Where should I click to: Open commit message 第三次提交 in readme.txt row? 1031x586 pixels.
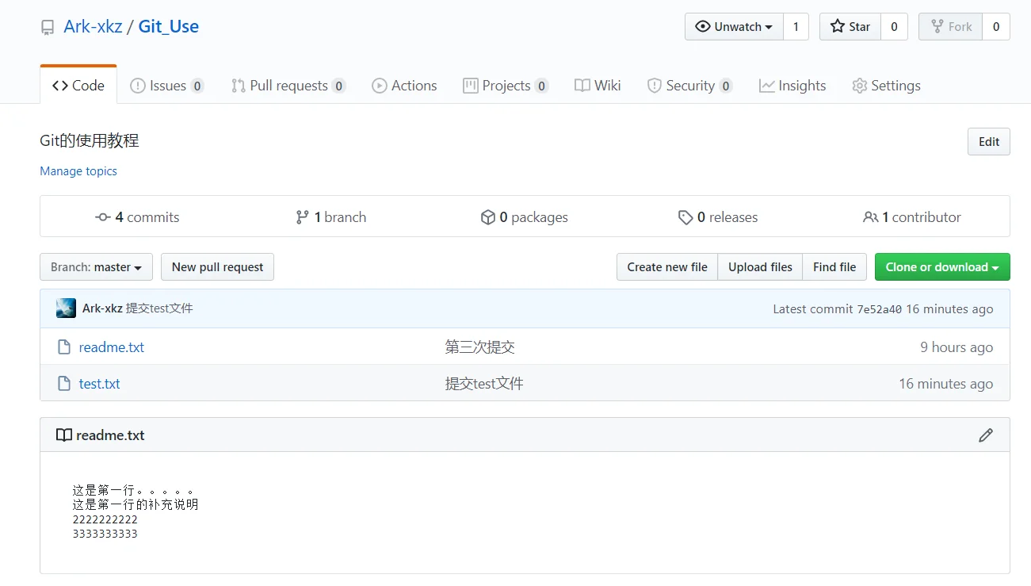[480, 347]
